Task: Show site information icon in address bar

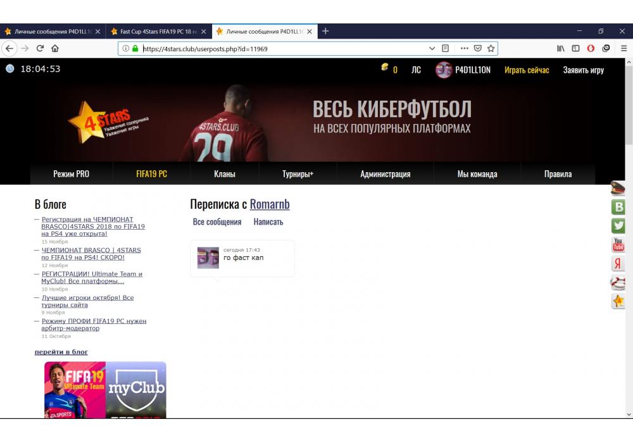Action: 125,49
